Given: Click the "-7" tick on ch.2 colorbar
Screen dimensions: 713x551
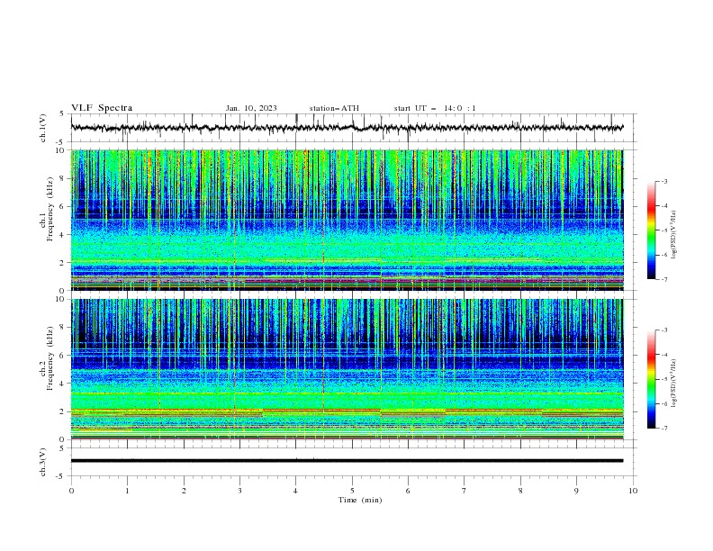Looking at the screenshot, I should (x=664, y=428).
